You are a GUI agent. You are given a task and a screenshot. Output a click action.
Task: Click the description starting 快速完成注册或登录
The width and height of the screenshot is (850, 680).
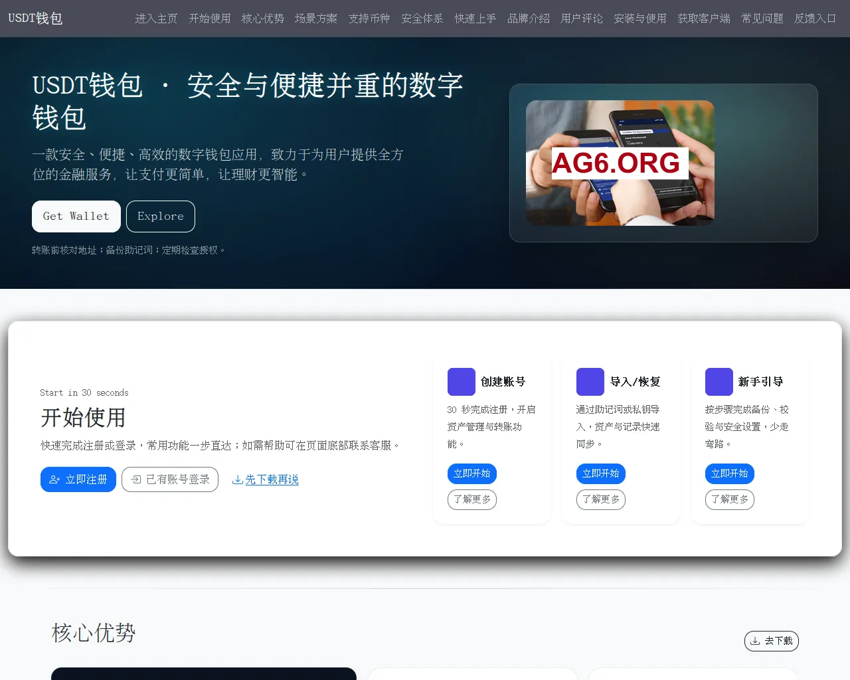tap(220, 446)
